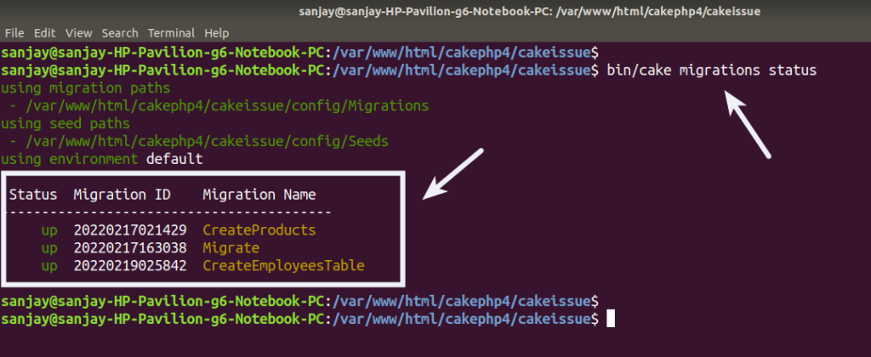This screenshot has width=871, height=357.
Task: Click migration ID 20220219025842
Action: tap(130, 265)
